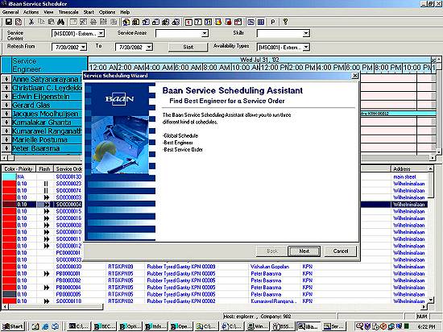
Task: Expand the Gerard Glas row arrow
Action: [6, 105]
